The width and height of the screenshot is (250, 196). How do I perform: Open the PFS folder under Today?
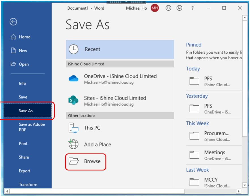tap(214, 81)
